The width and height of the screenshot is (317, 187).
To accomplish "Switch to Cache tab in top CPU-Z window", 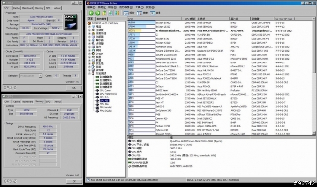I will [x=16, y=8].
